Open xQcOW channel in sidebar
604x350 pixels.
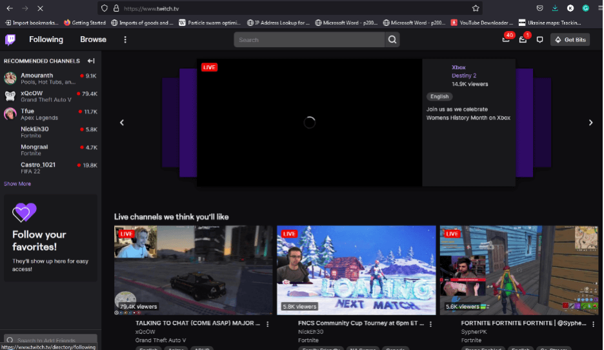(50, 96)
